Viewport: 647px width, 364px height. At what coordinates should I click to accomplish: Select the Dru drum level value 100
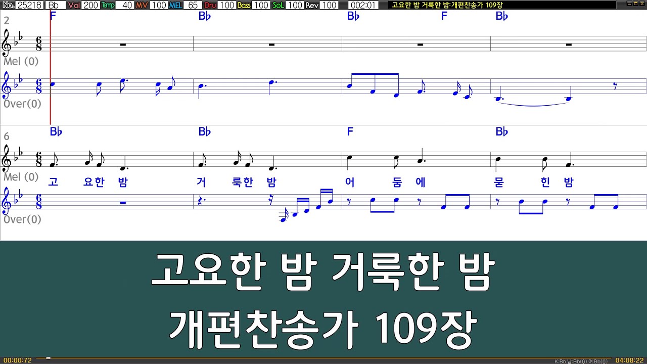click(227, 5)
